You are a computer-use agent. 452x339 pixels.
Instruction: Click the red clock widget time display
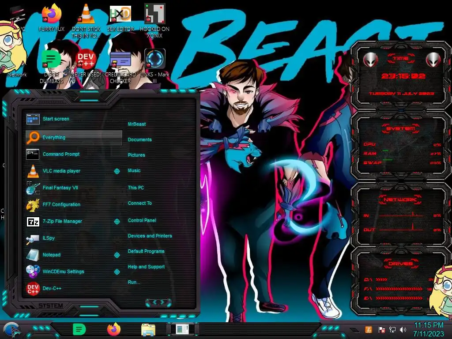click(x=403, y=76)
